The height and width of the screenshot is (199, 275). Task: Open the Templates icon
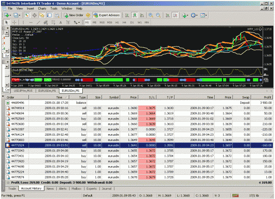[x=202, y=15]
